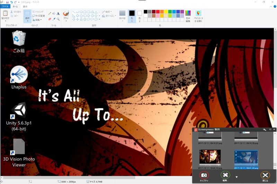Image resolution: width=277 pixels, height=184 pixels.
Task: Open the shape Outline (輪郭) dropdown
Action: (x=107, y=12)
